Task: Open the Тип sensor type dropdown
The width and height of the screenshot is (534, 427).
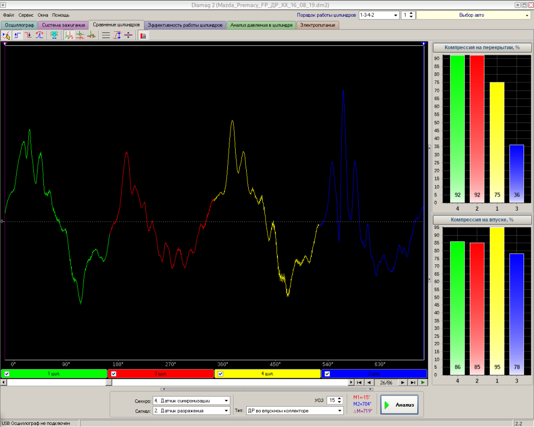Action: (339, 411)
